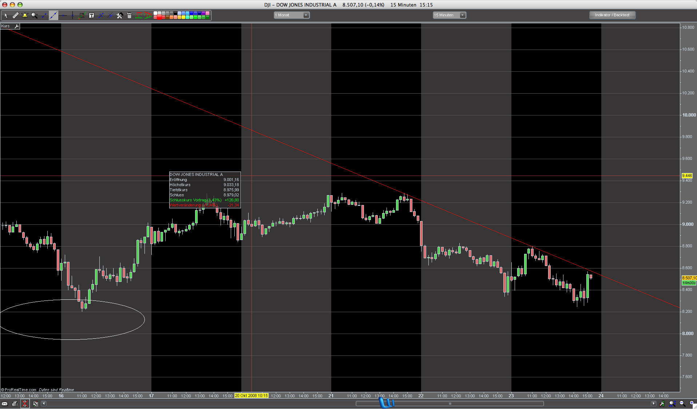Open Kurs panel wrench settings

(x=16, y=26)
